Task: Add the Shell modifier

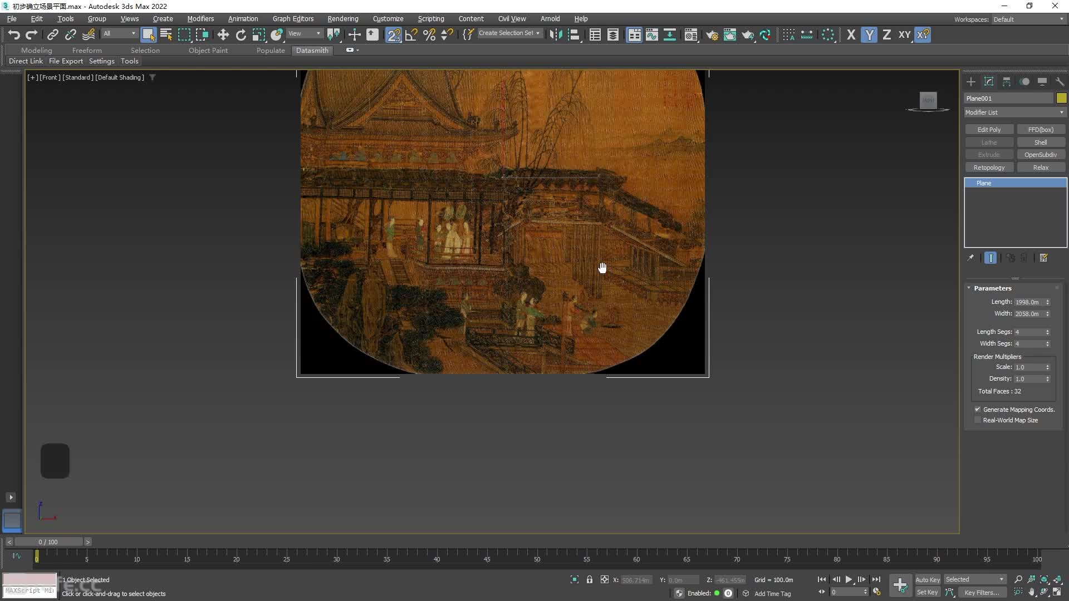Action: point(1041,142)
